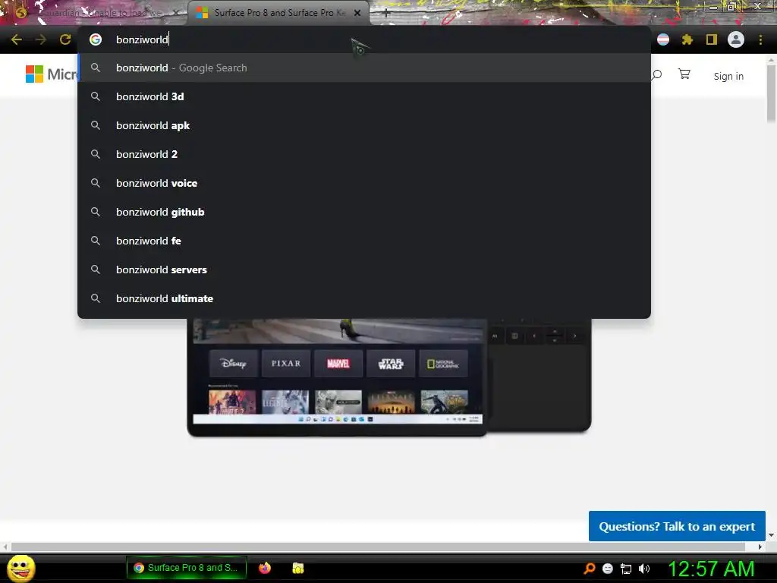The width and height of the screenshot is (777, 583).
Task: Select the bonziworld fe suggestion
Action: click(364, 241)
